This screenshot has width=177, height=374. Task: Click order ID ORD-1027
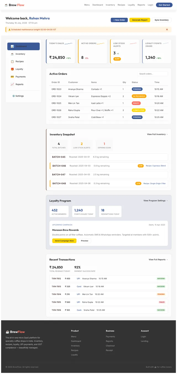[x=56, y=117]
